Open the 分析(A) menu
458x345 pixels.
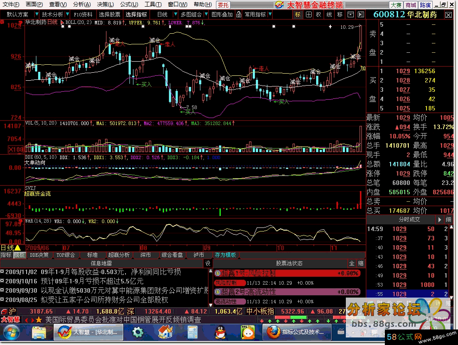(x=82, y=4)
